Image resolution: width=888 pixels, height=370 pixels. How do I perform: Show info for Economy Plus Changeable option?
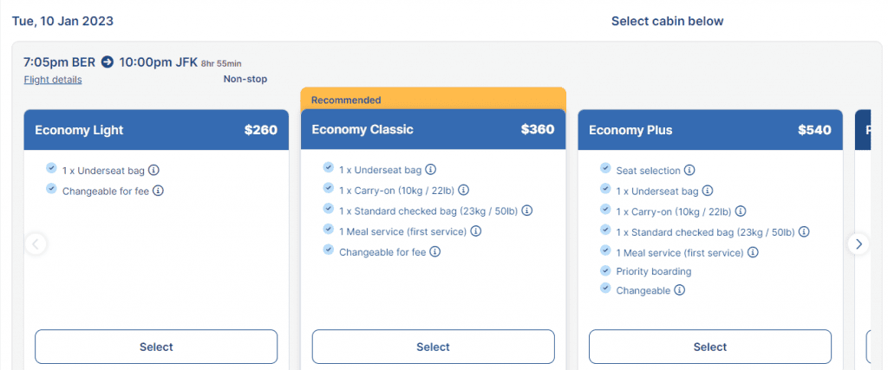pyautogui.click(x=680, y=290)
